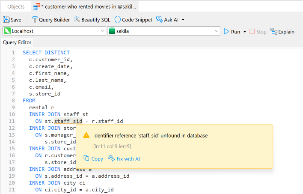This screenshot has height=194, width=303.
Task: Click INNER JOIN city ci line
Action: point(57,183)
